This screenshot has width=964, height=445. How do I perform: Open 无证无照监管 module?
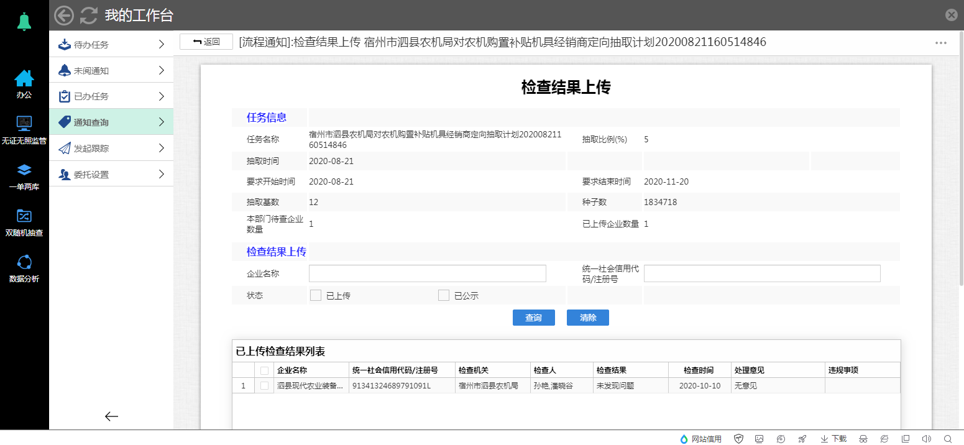24,131
